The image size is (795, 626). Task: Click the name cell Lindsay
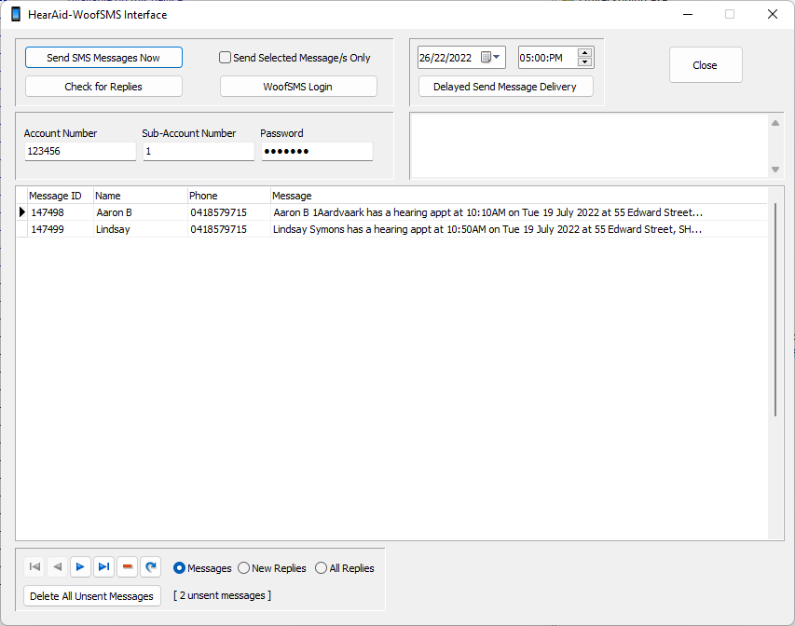tap(141, 229)
